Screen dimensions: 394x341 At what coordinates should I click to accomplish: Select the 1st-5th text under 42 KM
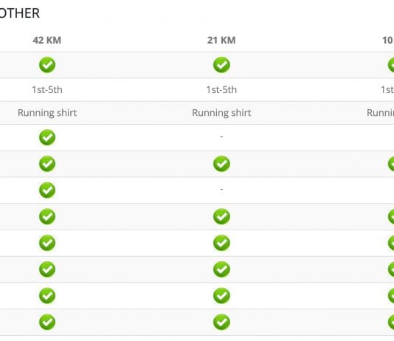[47, 90]
